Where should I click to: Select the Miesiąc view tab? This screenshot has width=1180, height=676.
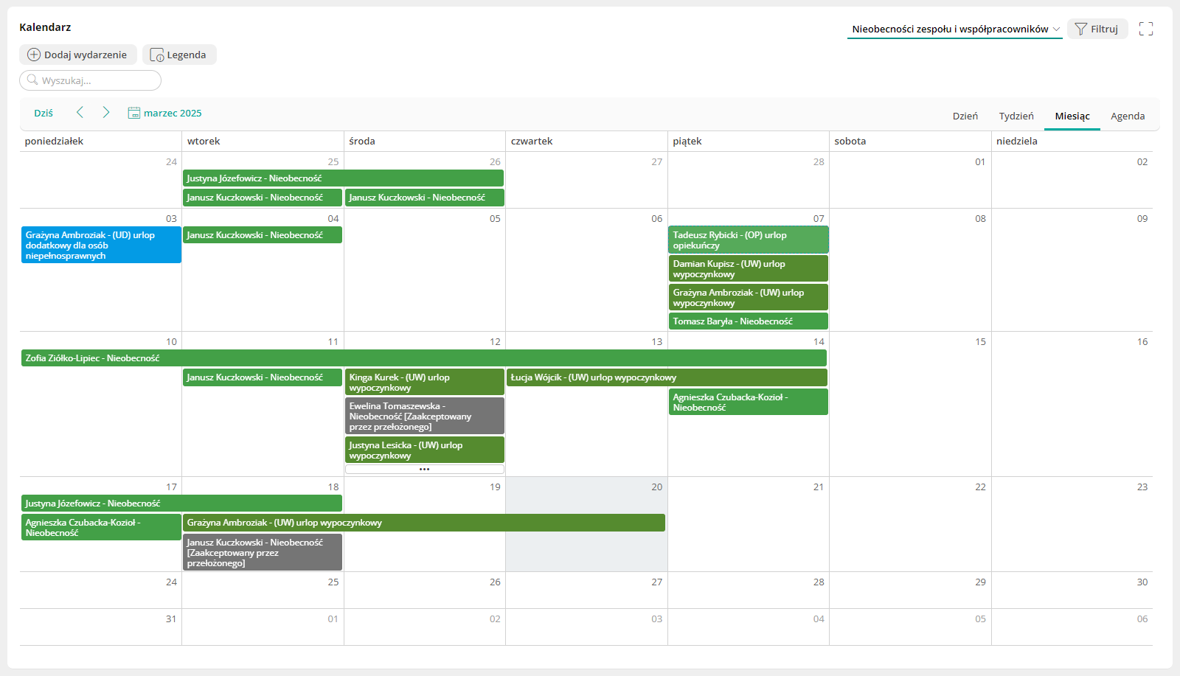click(x=1072, y=116)
